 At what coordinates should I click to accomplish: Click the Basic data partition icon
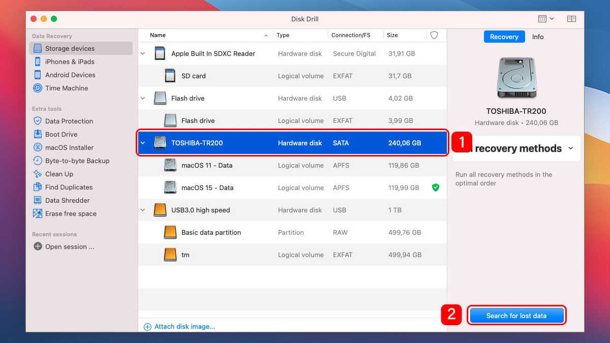coord(170,232)
